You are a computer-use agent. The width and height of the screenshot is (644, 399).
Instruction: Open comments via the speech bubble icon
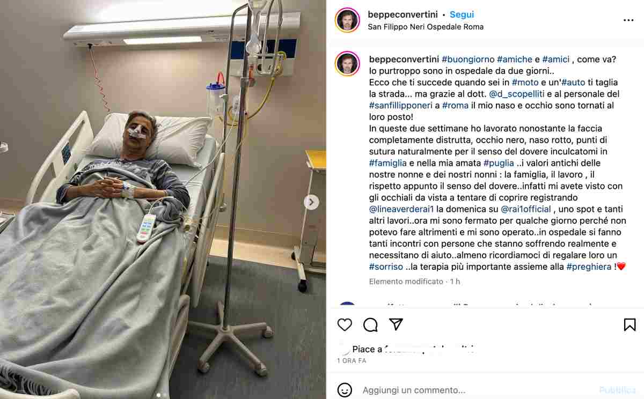tap(370, 324)
